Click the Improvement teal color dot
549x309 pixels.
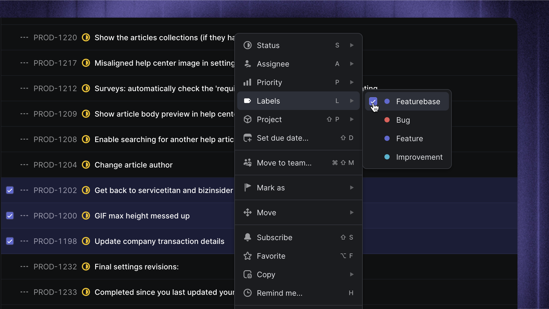(x=387, y=157)
